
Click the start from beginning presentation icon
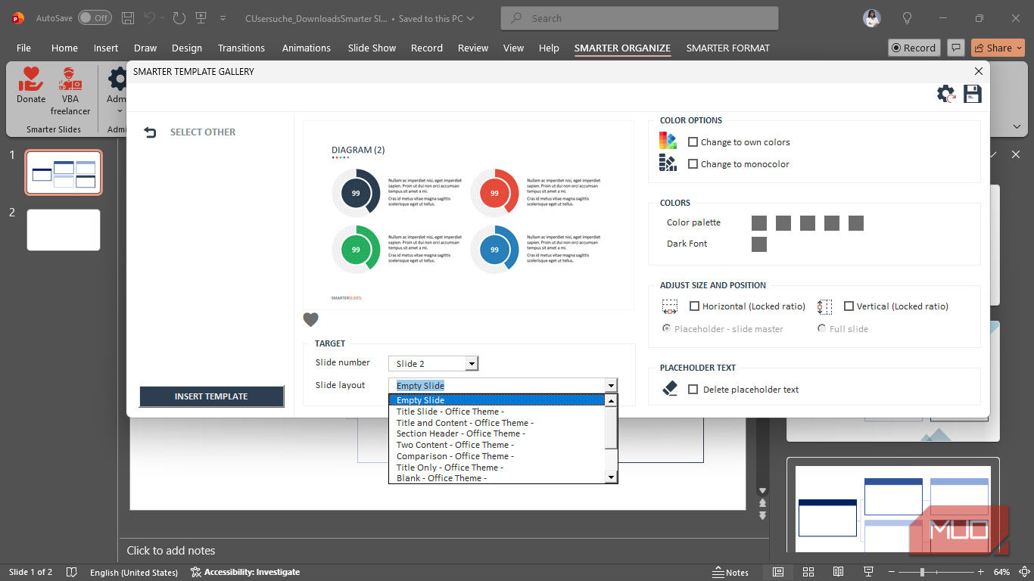pos(201,18)
